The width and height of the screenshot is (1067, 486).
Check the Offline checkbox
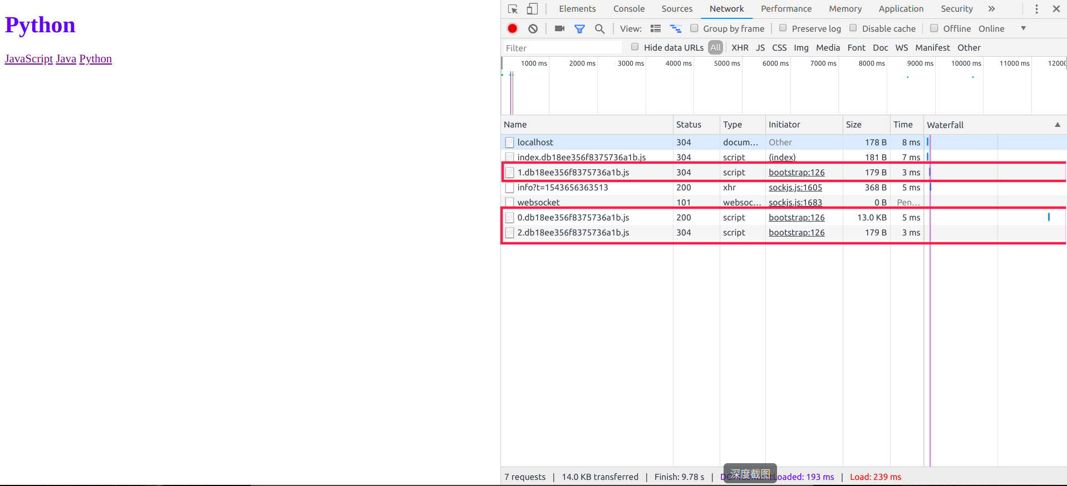934,28
